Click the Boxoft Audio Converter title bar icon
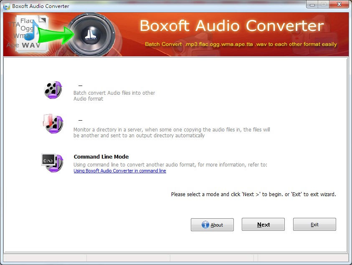 tap(7, 6)
